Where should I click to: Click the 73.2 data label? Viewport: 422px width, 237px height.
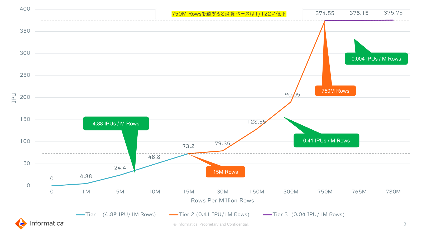tap(188, 146)
